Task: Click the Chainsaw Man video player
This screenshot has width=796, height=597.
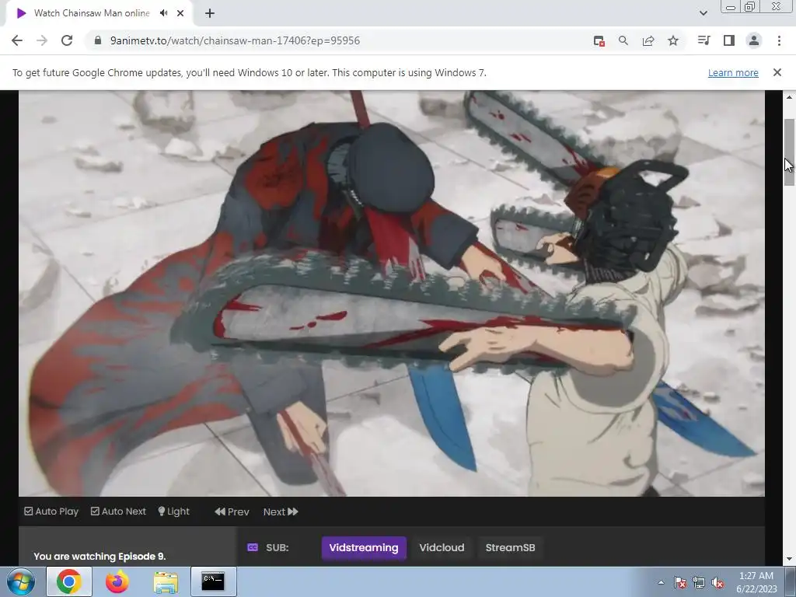Action: click(x=392, y=293)
